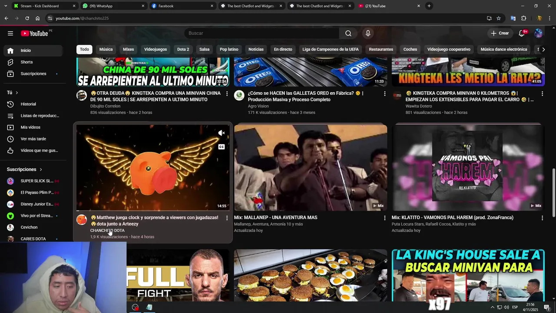
Task: Open Agro Vision channel avatar
Action: click(239, 95)
